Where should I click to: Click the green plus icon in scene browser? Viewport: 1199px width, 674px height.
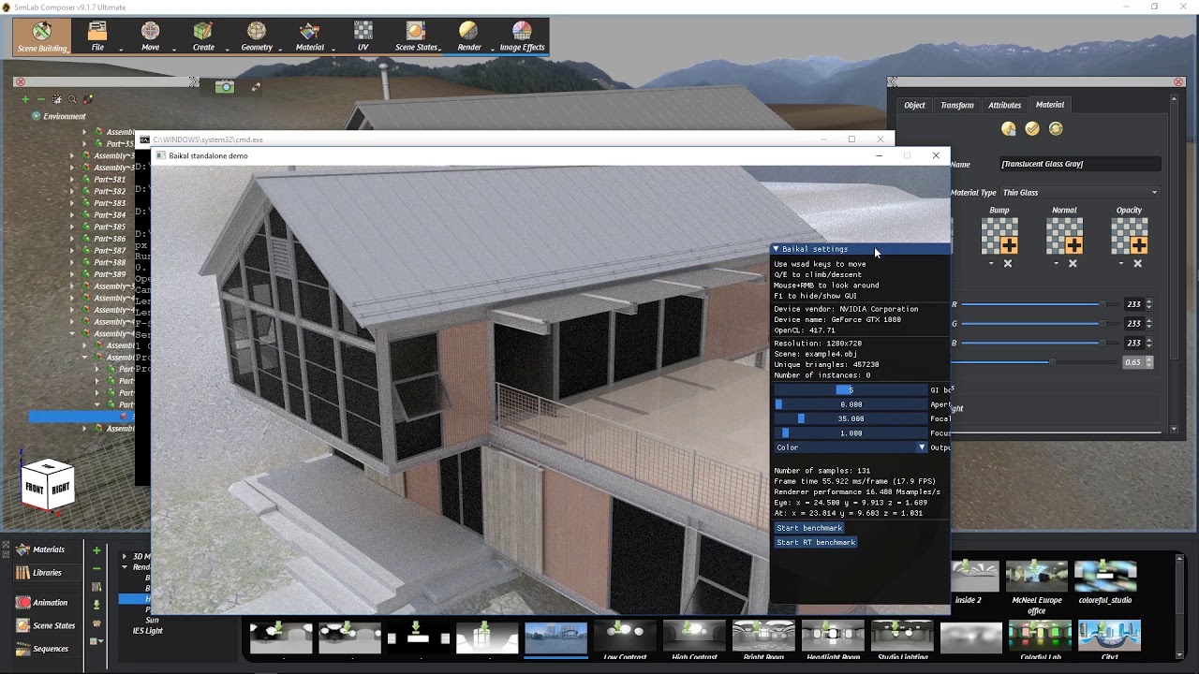point(25,99)
